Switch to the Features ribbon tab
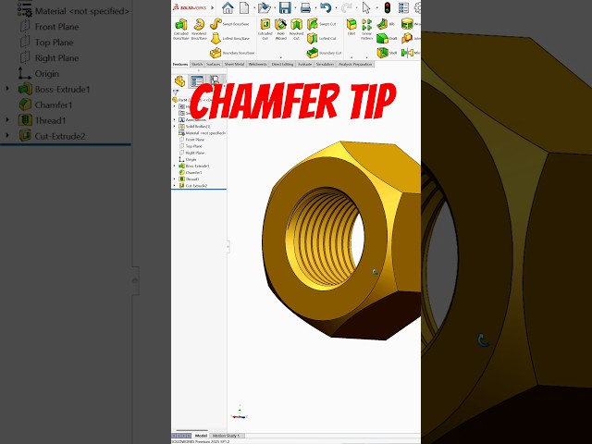 click(180, 64)
